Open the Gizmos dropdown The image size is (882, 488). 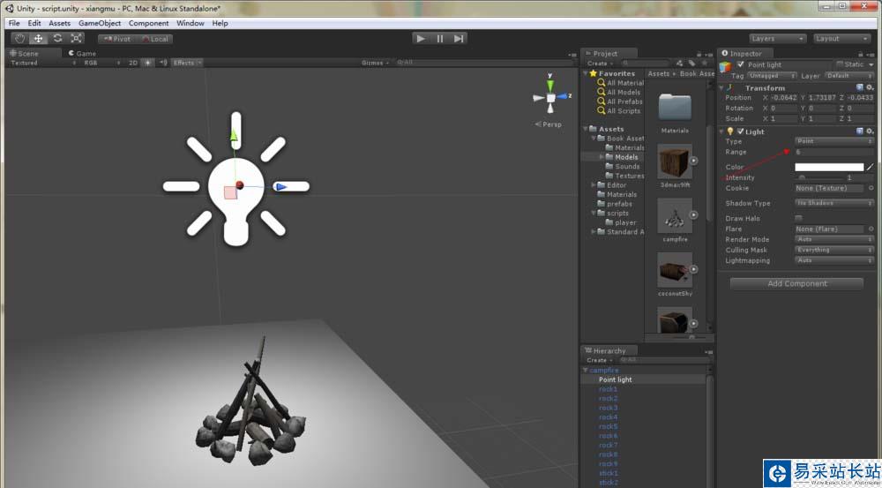point(375,63)
